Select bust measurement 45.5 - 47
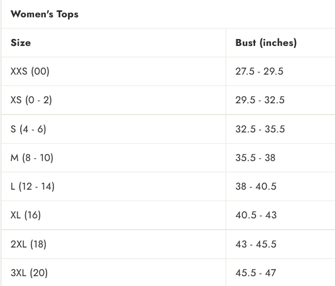 point(256,273)
